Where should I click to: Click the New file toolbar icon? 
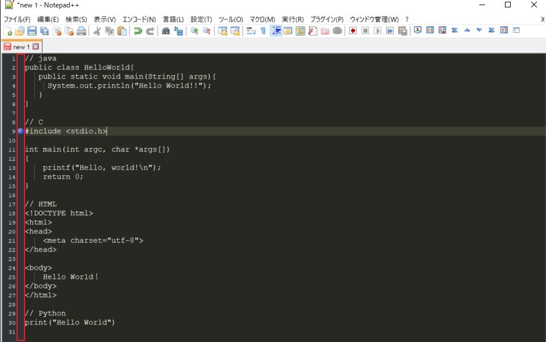7,31
